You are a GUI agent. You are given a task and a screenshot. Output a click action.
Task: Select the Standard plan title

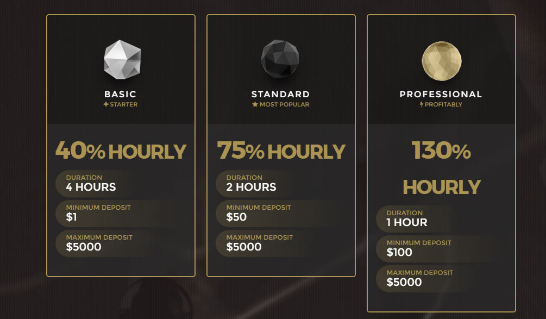pos(281,94)
